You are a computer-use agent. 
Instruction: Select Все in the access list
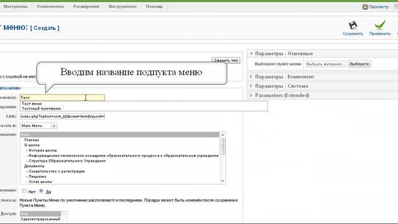point(40,214)
